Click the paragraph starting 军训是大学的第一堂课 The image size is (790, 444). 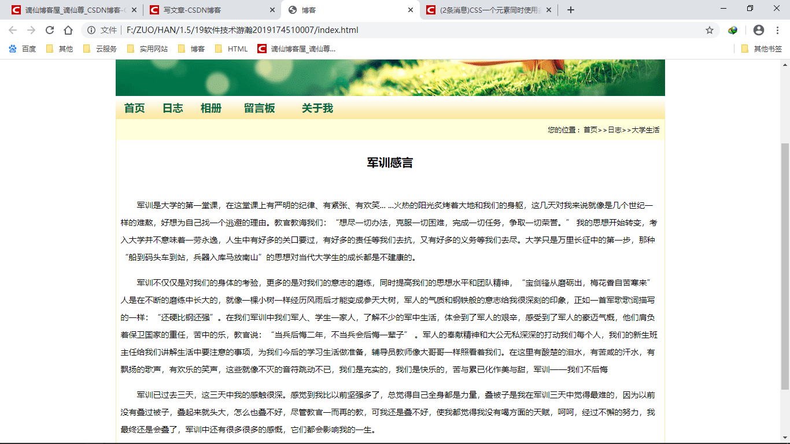(x=390, y=231)
